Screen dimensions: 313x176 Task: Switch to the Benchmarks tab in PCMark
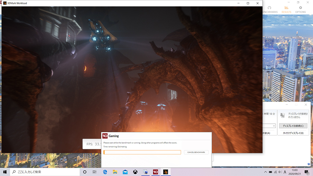(270, 9)
